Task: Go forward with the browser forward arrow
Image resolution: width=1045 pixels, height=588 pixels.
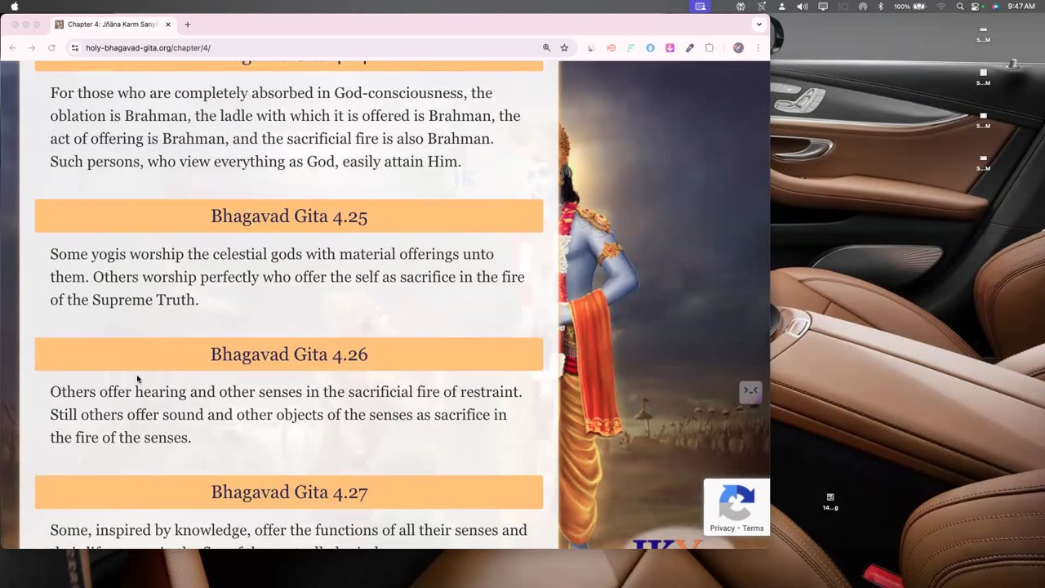Action: pos(32,48)
